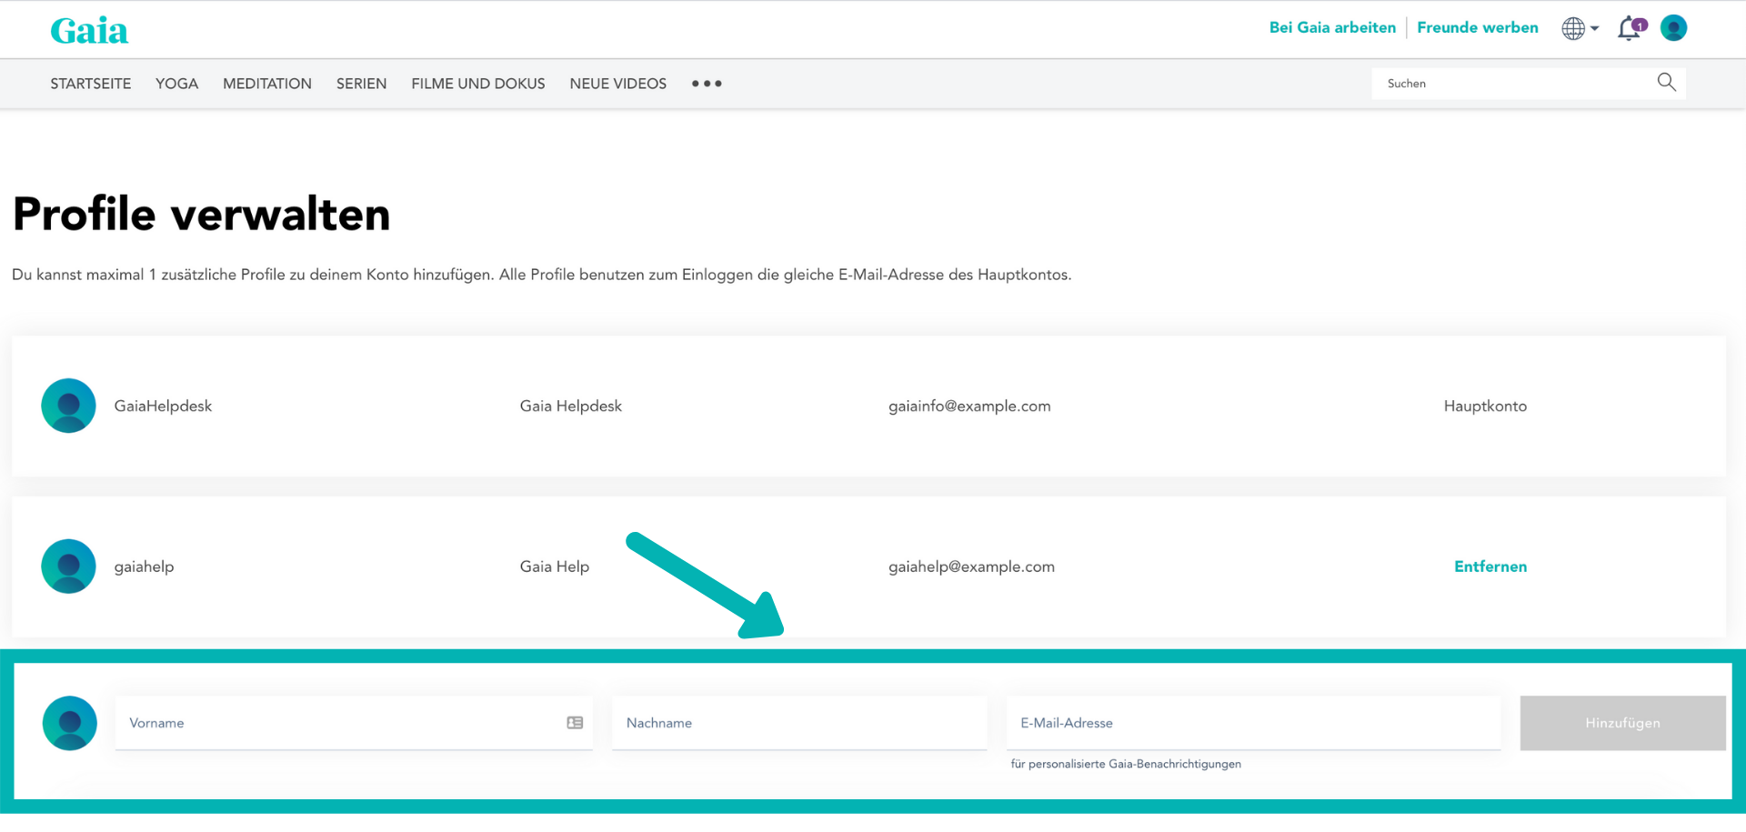Focus the Nachname input field
This screenshot has height=832, width=1746.
(x=799, y=723)
